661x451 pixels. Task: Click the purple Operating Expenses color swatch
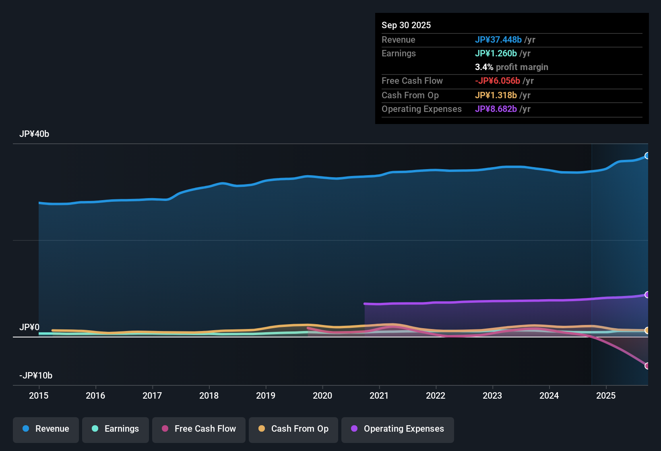(x=354, y=429)
